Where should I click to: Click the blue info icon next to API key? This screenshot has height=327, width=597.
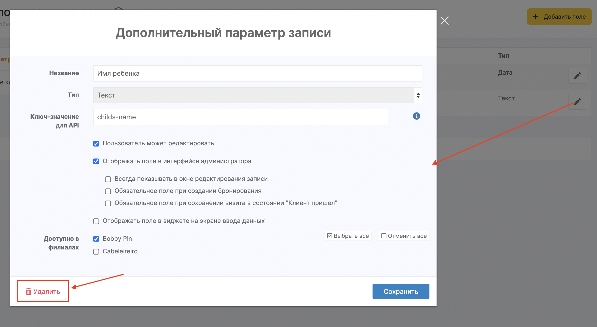(416, 116)
